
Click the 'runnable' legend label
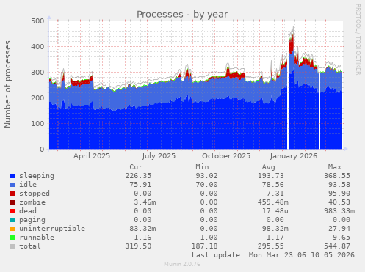pyautogui.click(x=37, y=238)
